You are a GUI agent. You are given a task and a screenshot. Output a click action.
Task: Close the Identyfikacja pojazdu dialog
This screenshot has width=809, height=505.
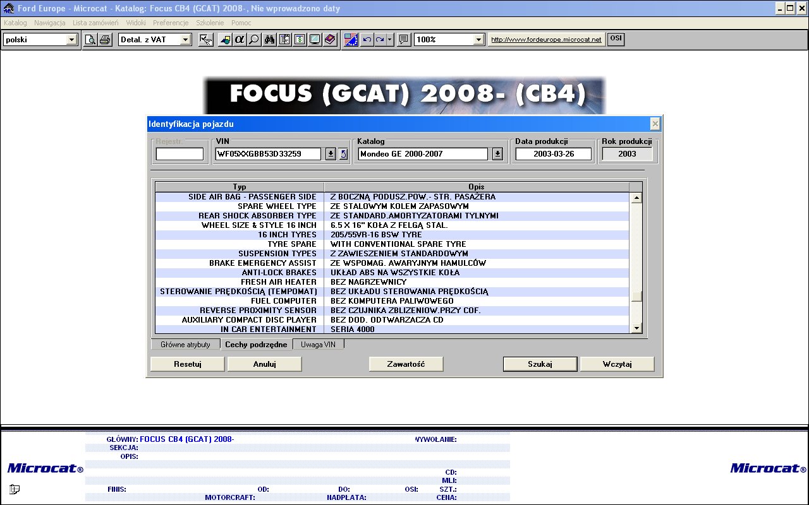(655, 124)
